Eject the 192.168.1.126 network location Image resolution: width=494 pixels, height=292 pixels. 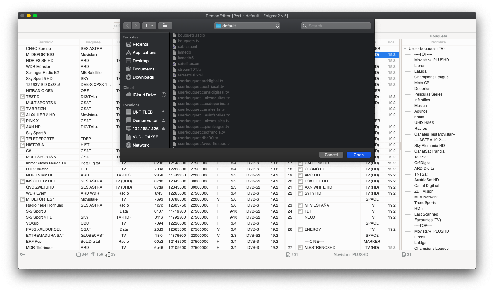163,129
